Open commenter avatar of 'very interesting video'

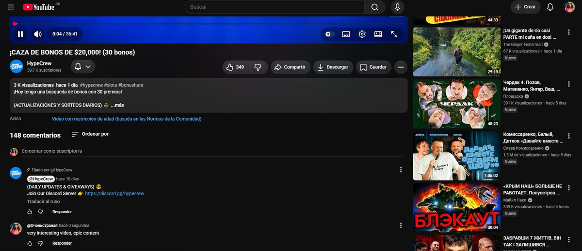16,229
